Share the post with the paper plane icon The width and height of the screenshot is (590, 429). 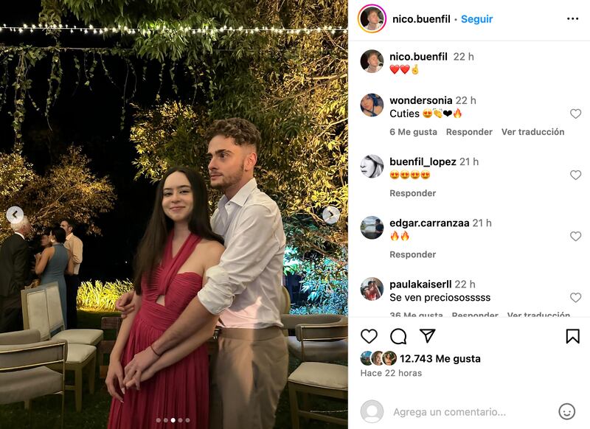tap(428, 336)
